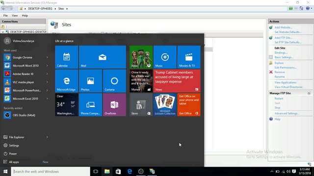
Task: Open VishnuSoundarya user account menu
Action: (x=19, y=41)
